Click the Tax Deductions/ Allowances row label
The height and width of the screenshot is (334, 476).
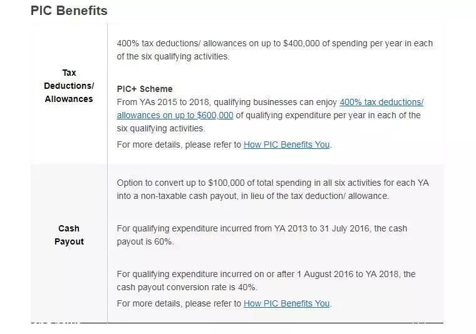coord(69,86)
